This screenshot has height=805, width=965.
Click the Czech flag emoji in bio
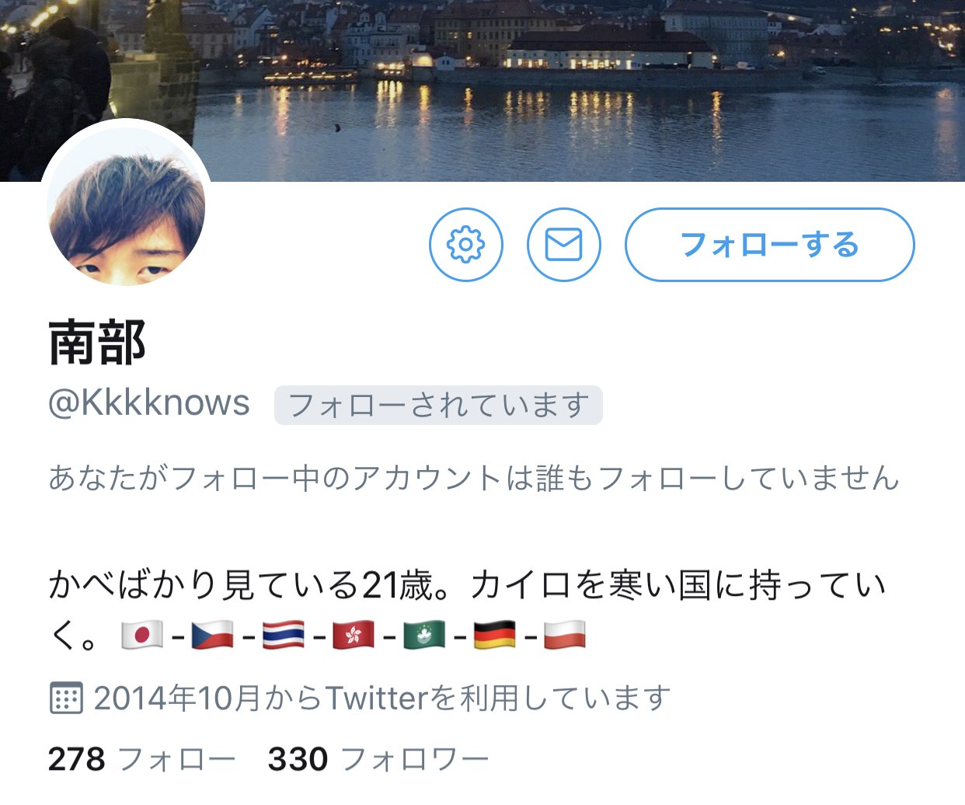pyautogui.click(x=212, y=636)
